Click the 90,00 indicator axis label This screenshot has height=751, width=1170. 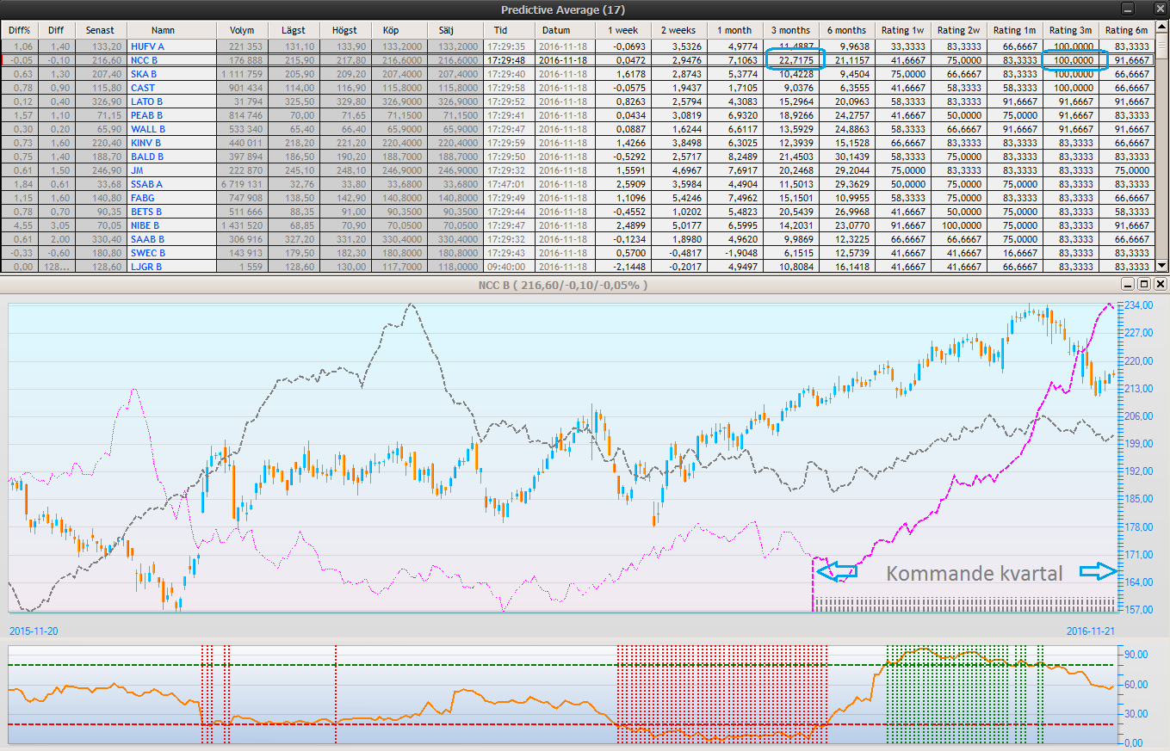pos(1136,654)
